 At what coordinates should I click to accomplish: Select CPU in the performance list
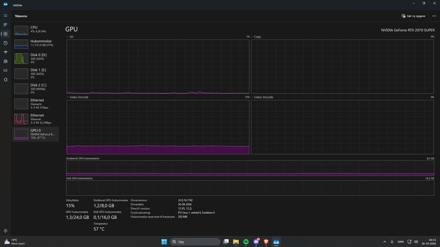[36, 30]
